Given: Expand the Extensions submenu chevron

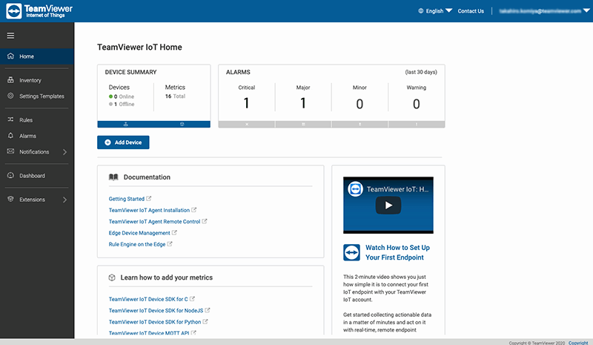Looking at the screenshot, I should click(64, 200).
